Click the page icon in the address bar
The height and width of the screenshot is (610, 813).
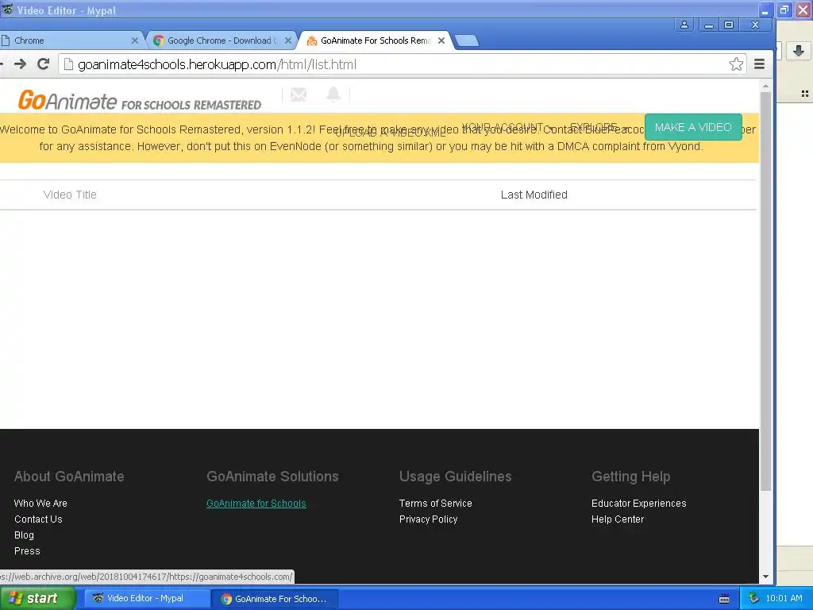(x=68, y=64)
